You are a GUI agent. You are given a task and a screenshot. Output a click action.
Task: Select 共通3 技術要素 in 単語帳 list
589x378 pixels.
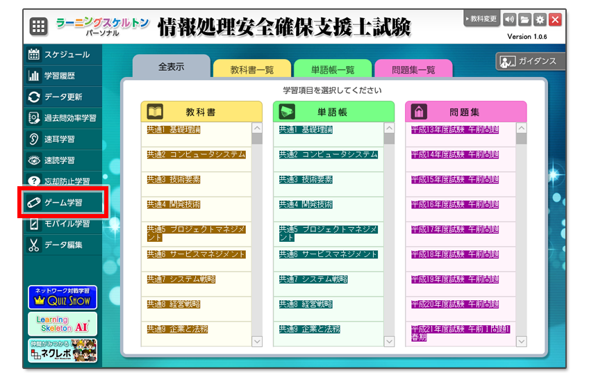(x=329, y=184)
